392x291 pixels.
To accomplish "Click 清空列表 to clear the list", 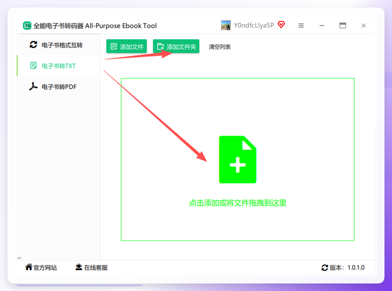I will tap(220, 47).
